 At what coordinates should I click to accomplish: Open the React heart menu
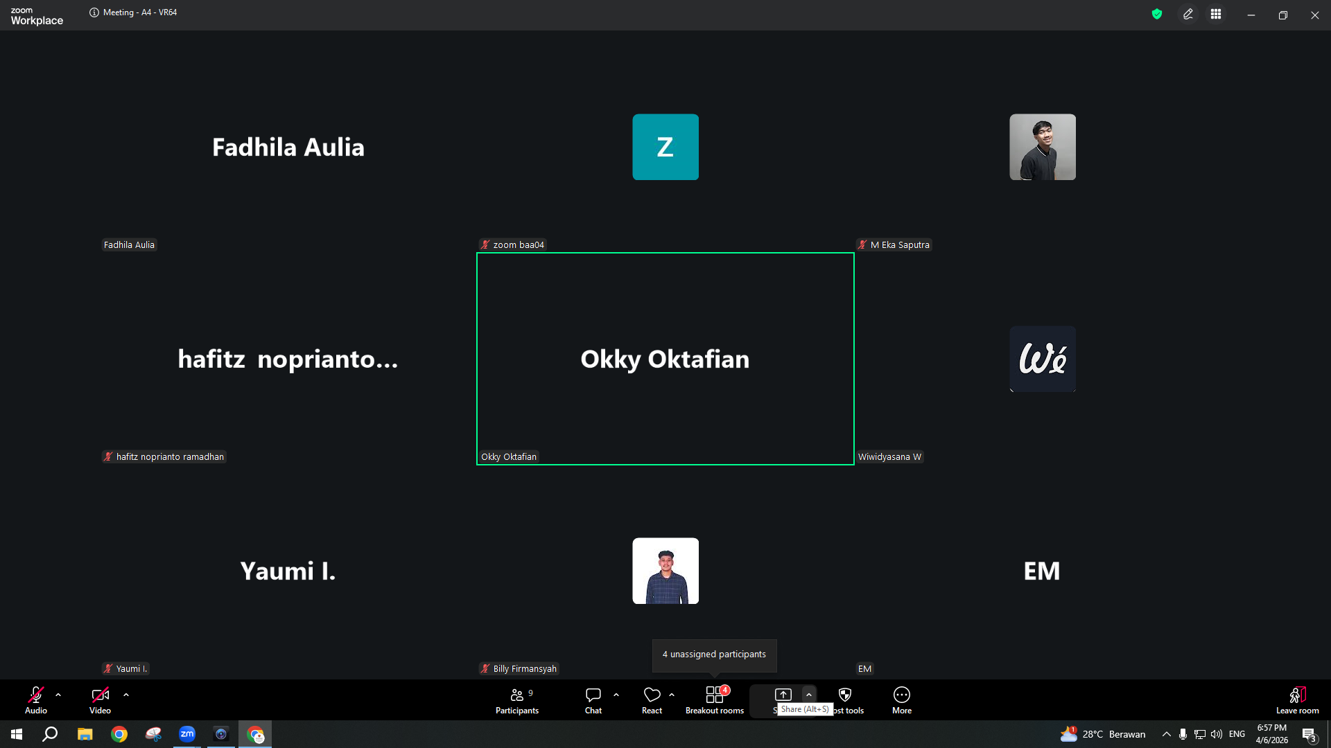(x=652, y=700)
